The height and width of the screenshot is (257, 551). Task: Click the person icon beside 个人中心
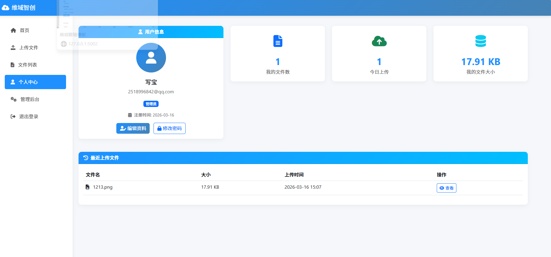13,82
